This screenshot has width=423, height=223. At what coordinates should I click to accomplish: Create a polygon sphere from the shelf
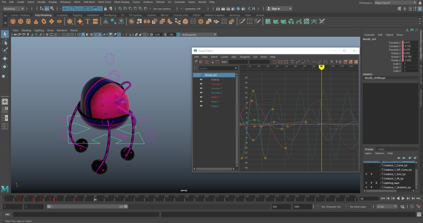pyautogui.click(x=14, y=21)
